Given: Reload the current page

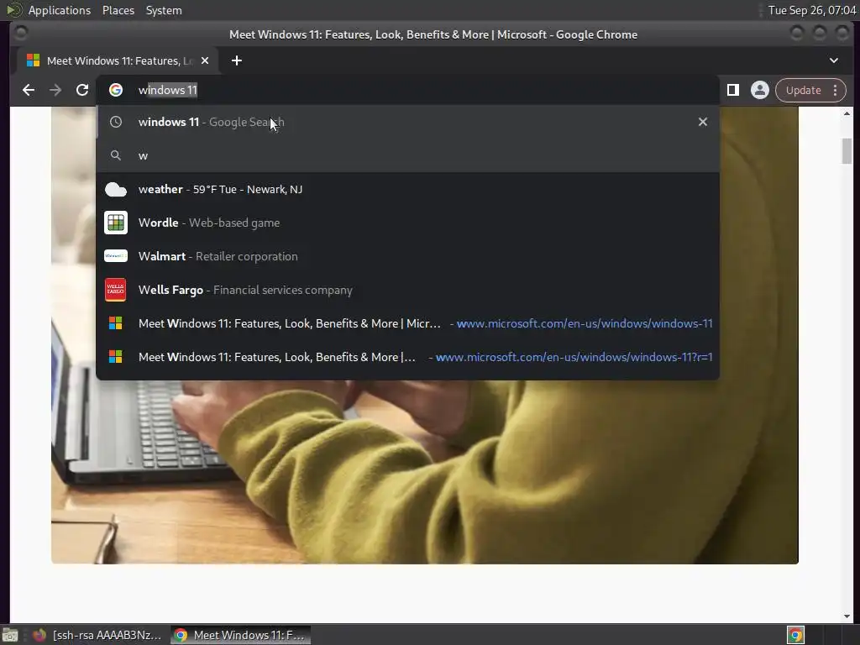Looking at the screenshot, I should click(82, 90).
